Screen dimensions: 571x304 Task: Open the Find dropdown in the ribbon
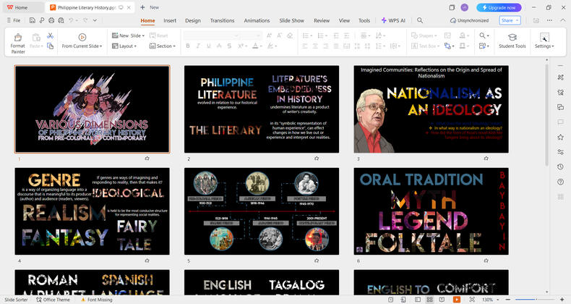pos(484,35)
